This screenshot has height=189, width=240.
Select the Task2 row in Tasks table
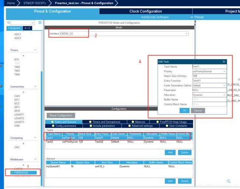click(x=119, y=142)
